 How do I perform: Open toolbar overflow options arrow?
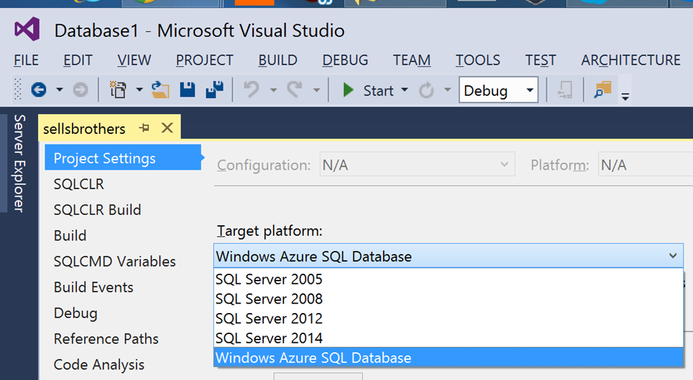(625, 96)
